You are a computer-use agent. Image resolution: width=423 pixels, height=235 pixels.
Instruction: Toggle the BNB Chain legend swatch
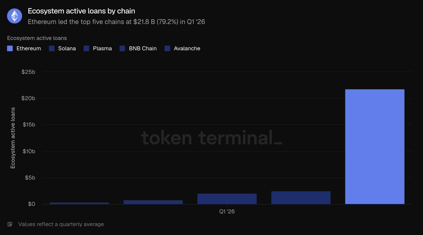pyautogui.click(x=122, y=48)
